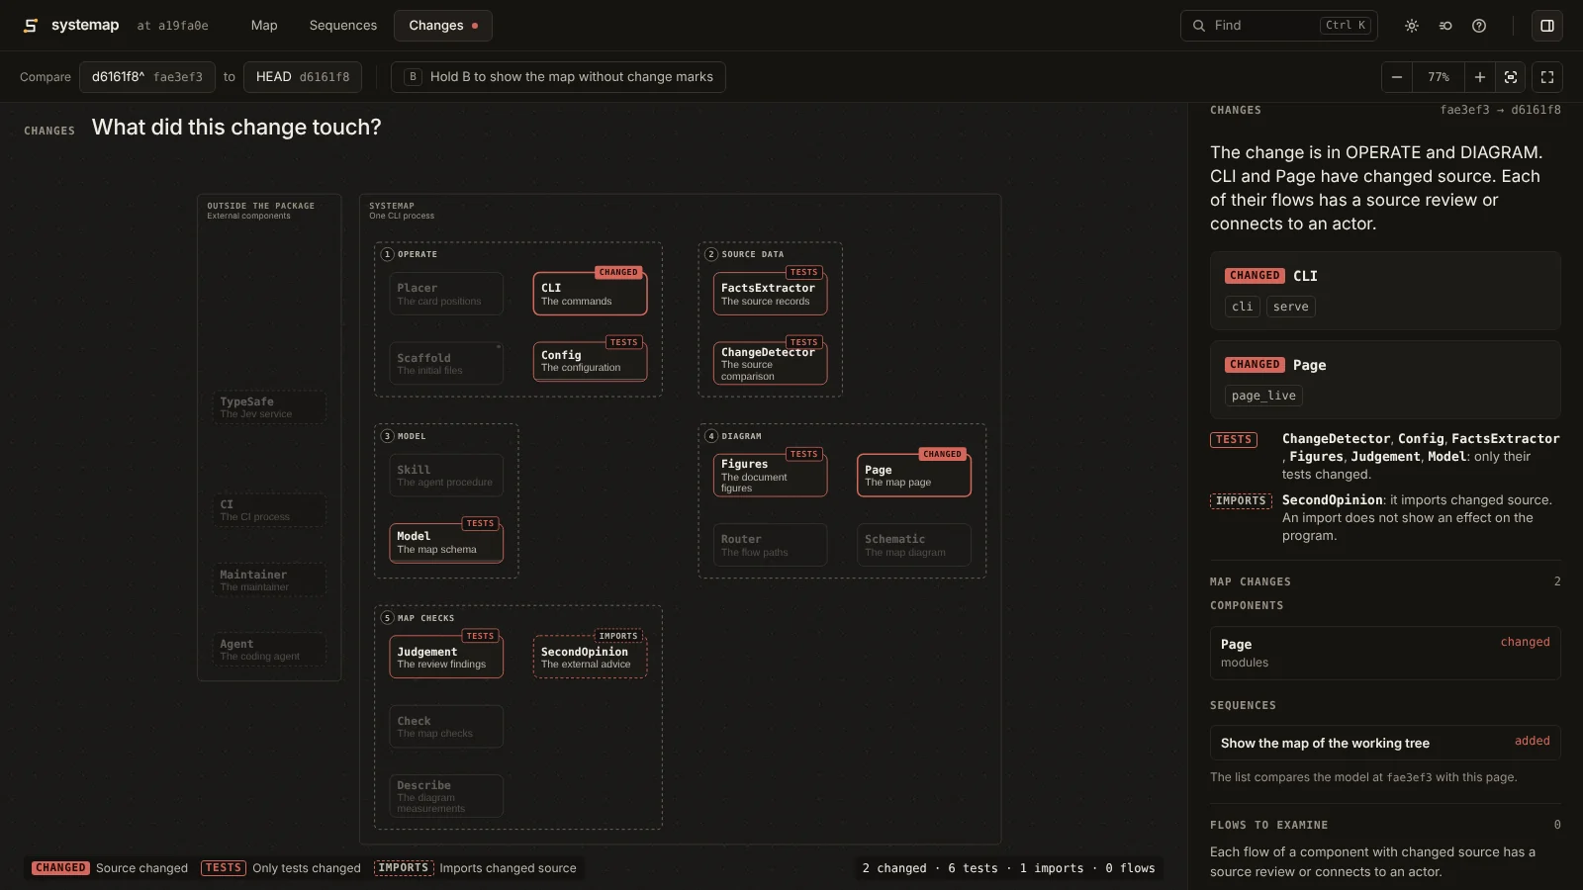Image resolution: width=1583 pixels, height=890 pixels.
Task: Open the Page changed component row
Action: 1385,653
